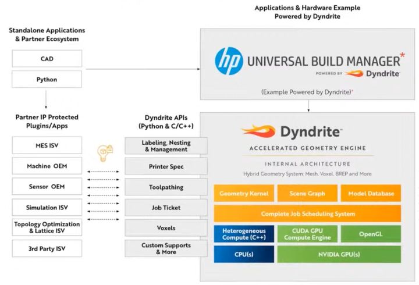Select the blue CPU(s) block

pos(242,254)
